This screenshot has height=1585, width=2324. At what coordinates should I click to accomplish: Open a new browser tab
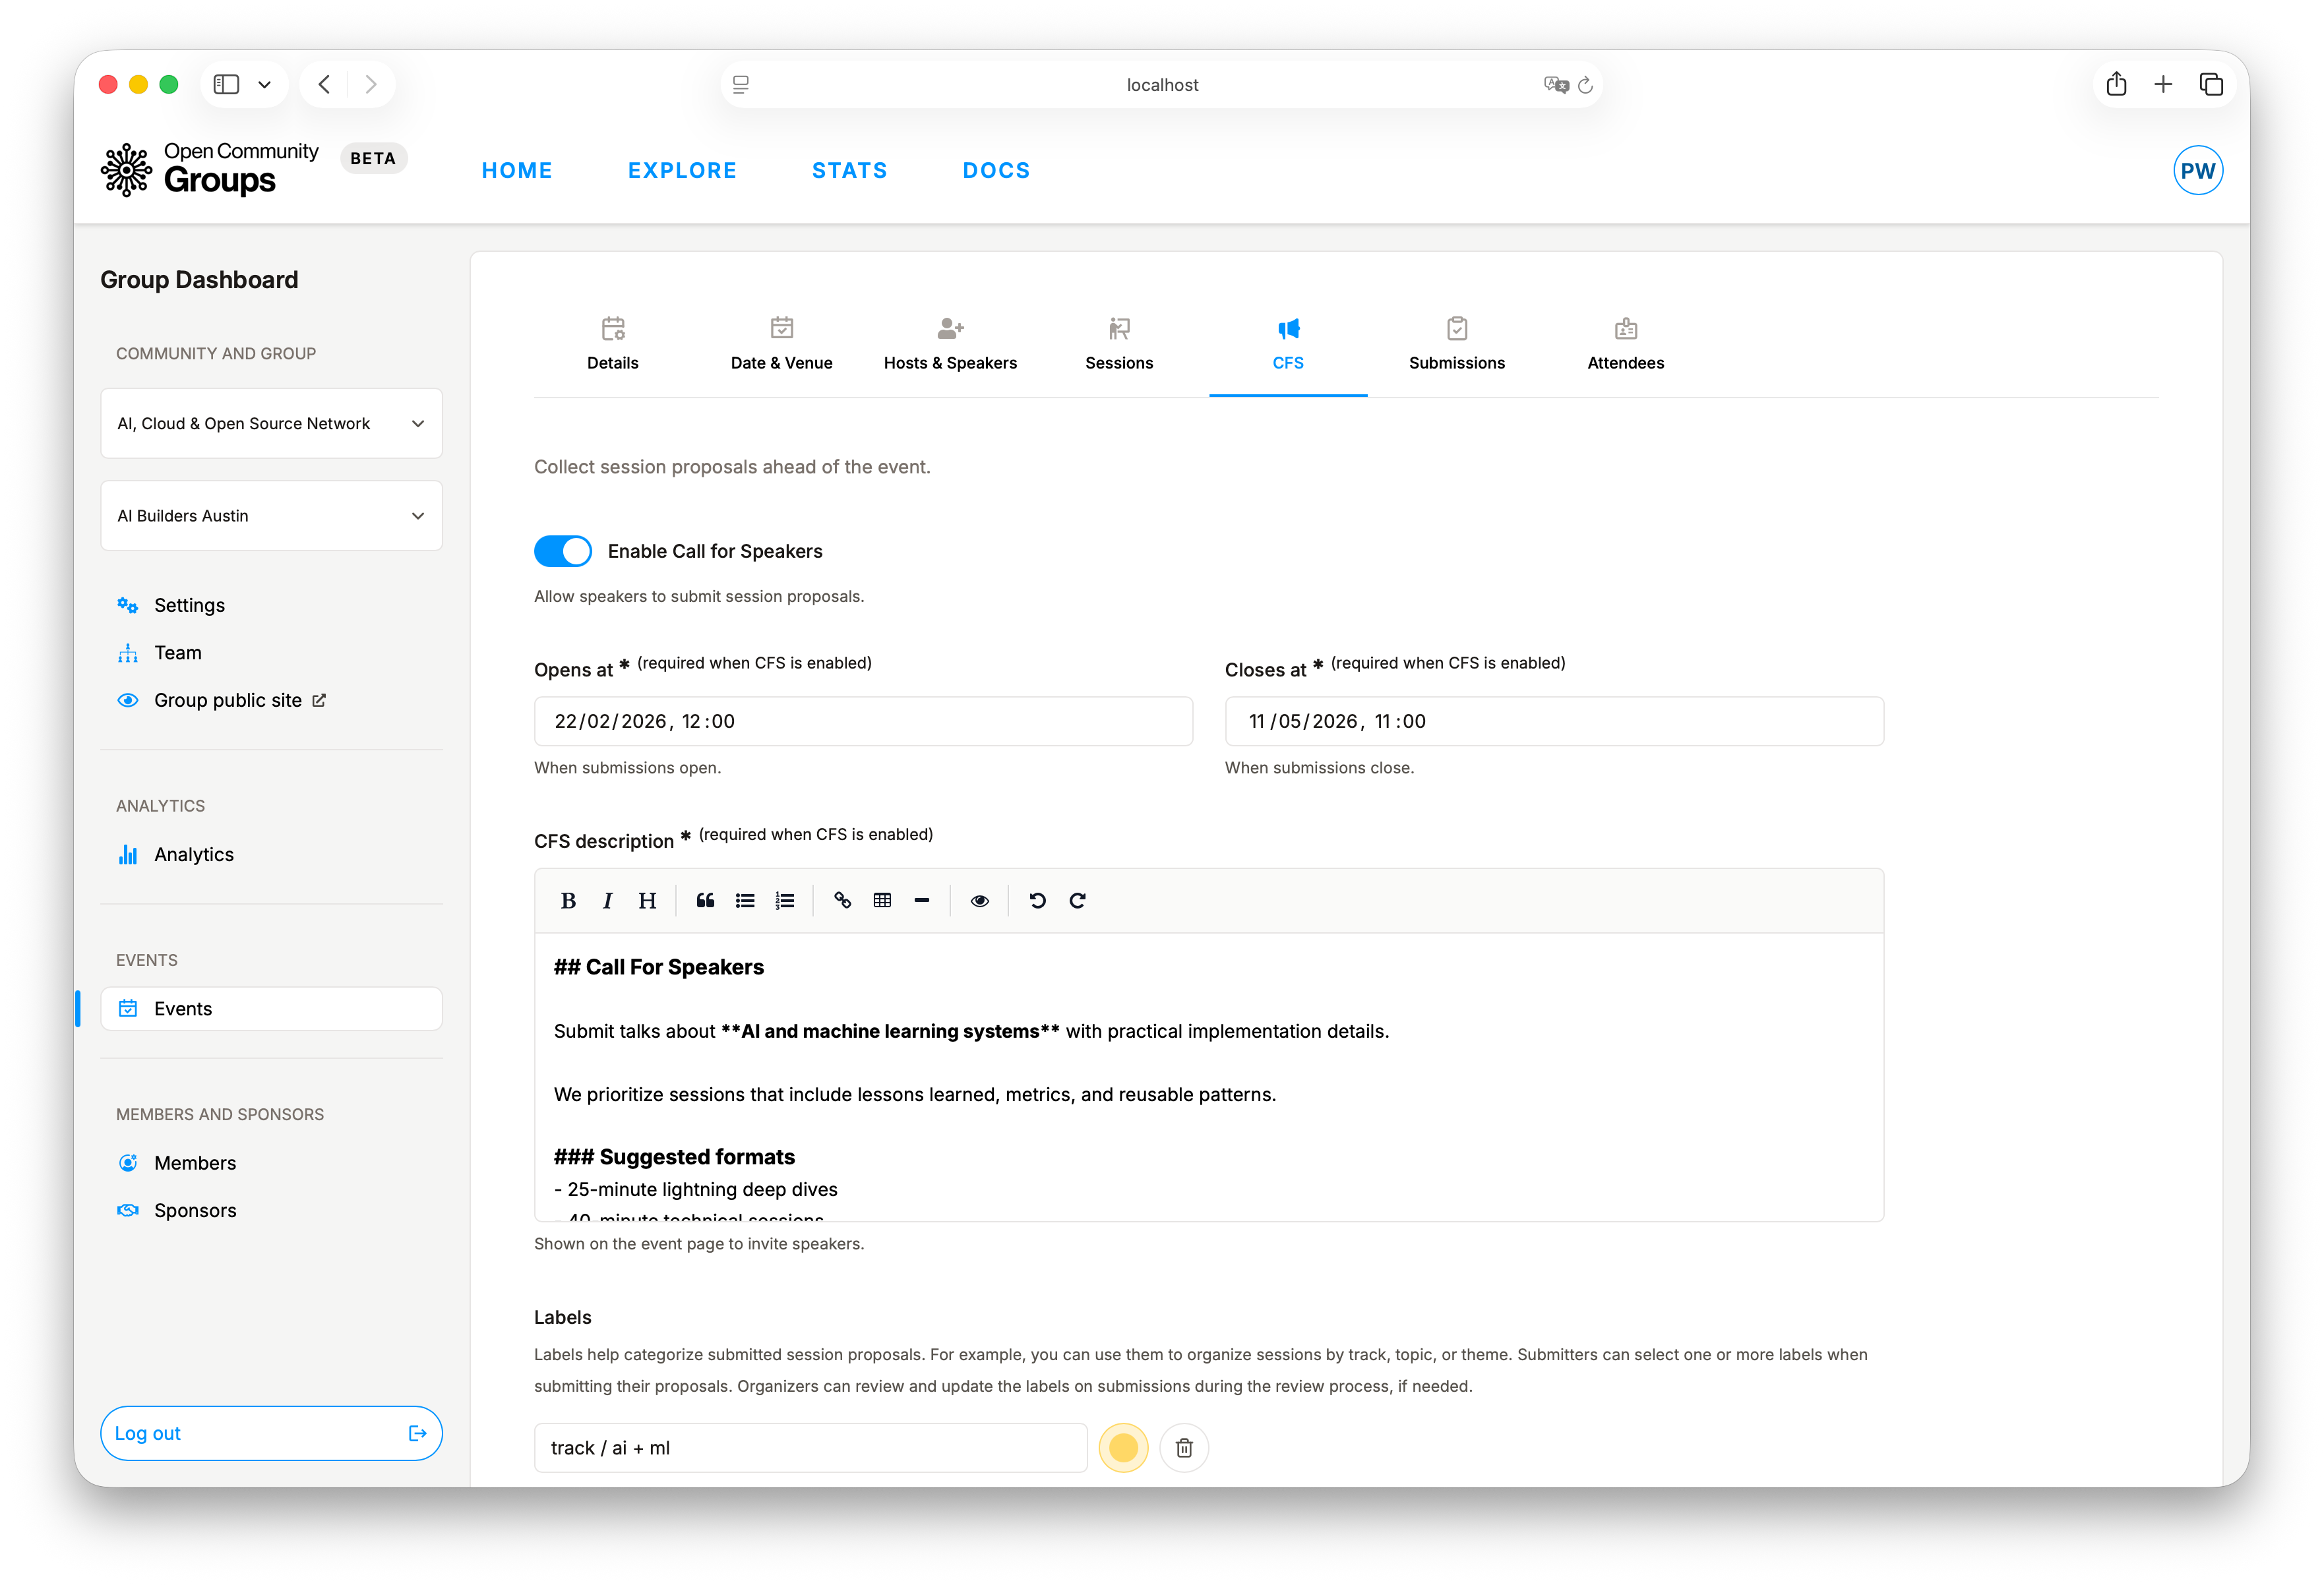(2163, 84)
